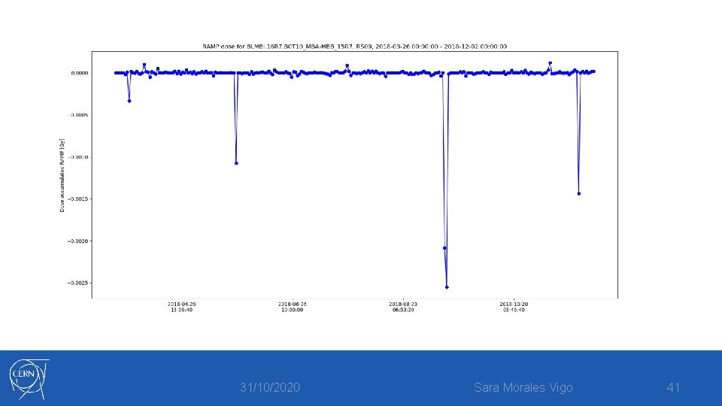Click the Dose accumulated RAMP y-axis label
722x406 pixels.
[x=62, y=175]
